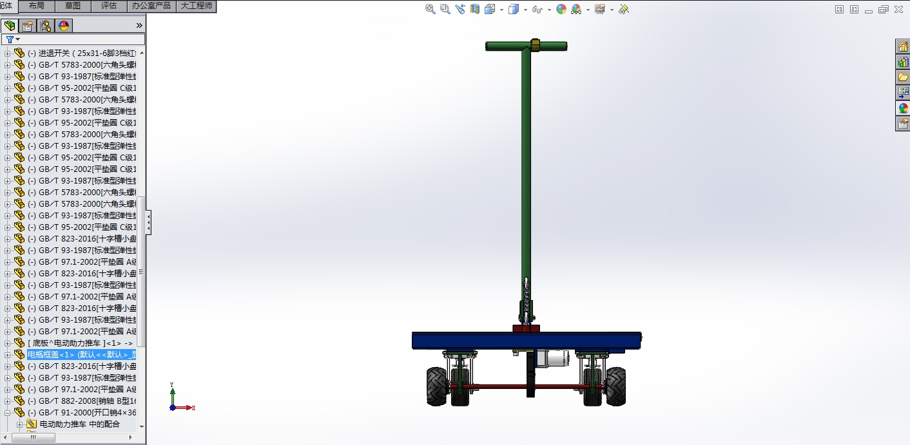Click the View Settings monitor icon

600,9
